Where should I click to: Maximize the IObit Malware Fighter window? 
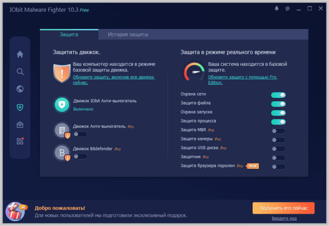[310, 8]
